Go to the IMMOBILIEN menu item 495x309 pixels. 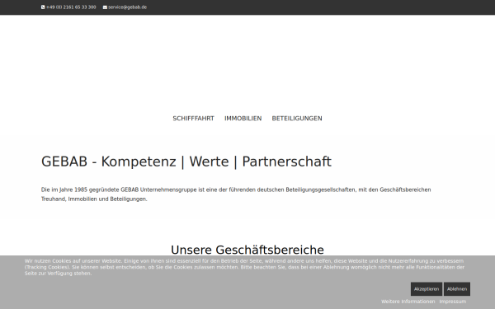point(243,119)
